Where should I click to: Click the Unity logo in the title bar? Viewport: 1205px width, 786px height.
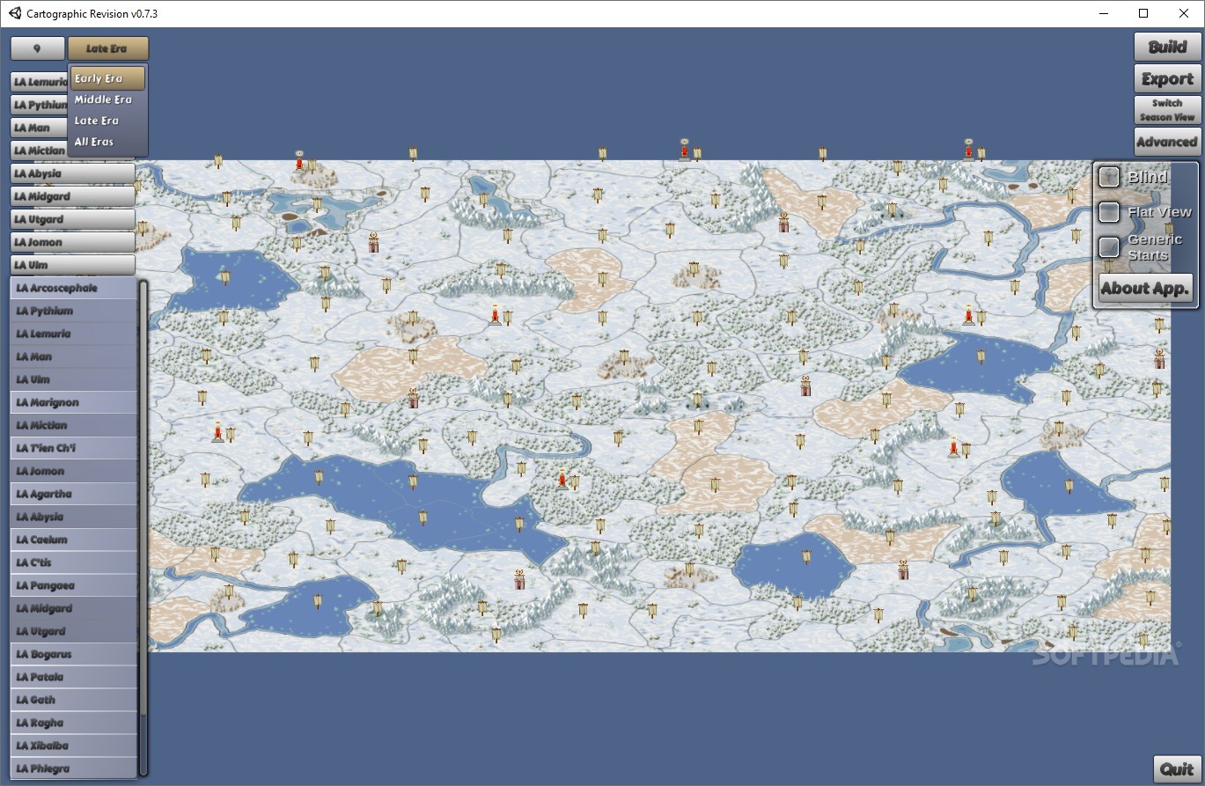point(14,13)
